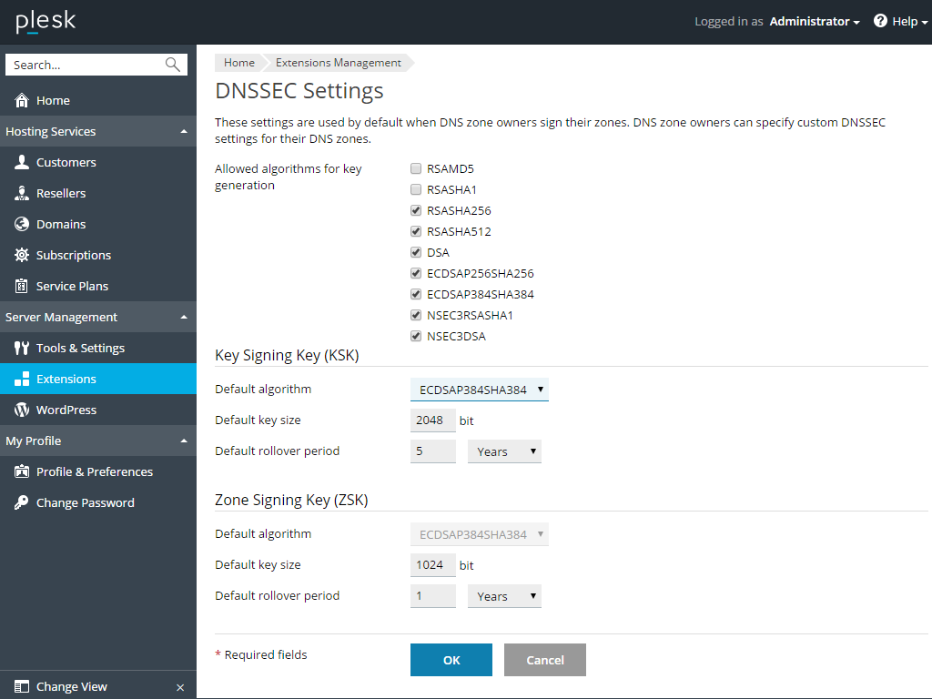Uncheck the DSA algorithm checkbox
Screen dimensions: 932x699
coord(416,252)
